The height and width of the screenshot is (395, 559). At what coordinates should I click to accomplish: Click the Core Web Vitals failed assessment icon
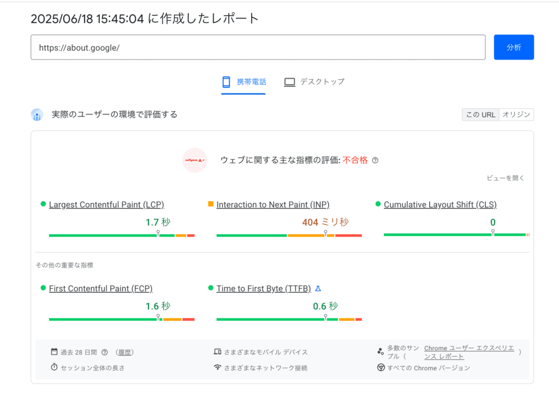(x=194, y=161)
